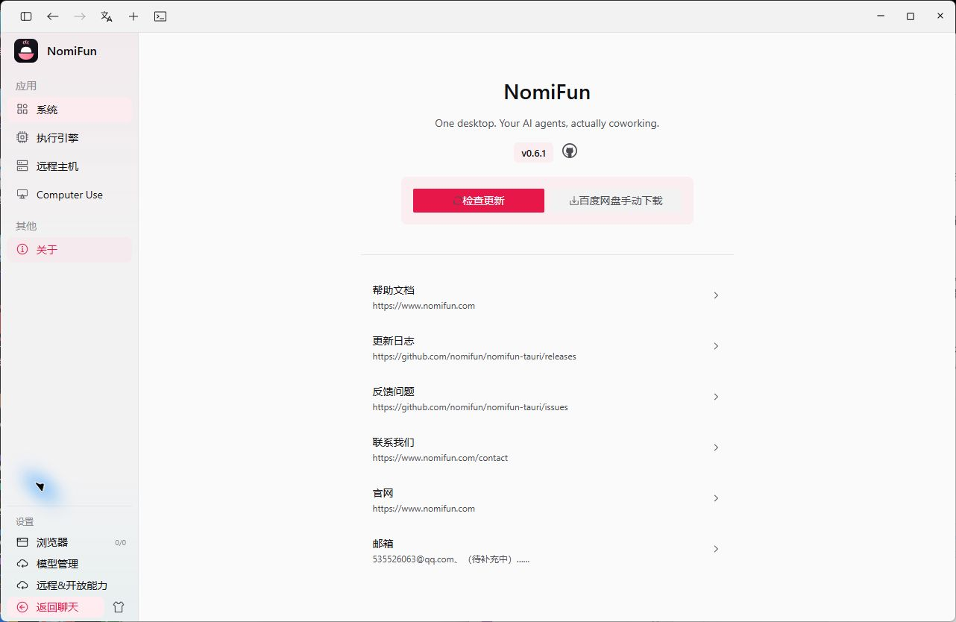
Task: Open the GitHub repository icon
Action: tap(570, 151)
